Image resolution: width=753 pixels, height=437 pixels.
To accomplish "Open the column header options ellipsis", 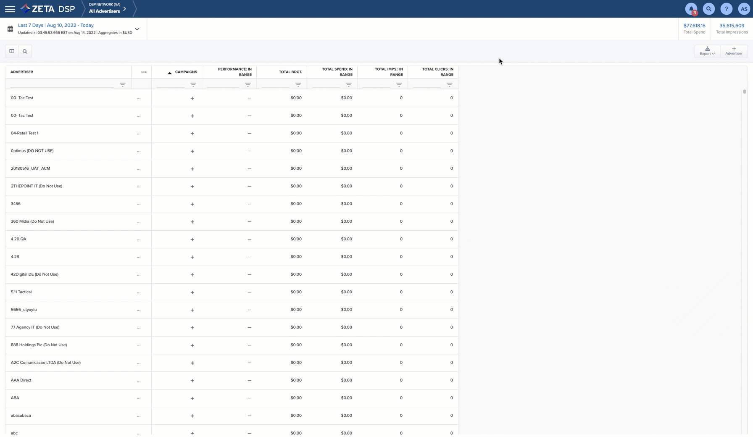I will tap(144, 72).
